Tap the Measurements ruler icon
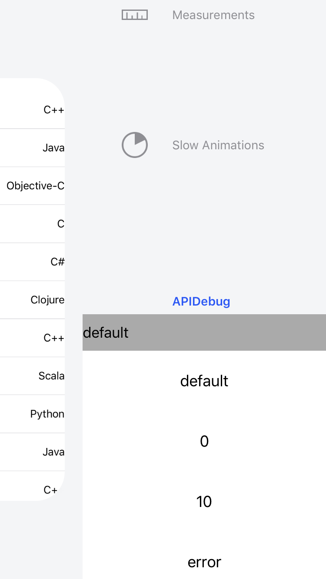This screenshot has height=579, width=326. 134,14
